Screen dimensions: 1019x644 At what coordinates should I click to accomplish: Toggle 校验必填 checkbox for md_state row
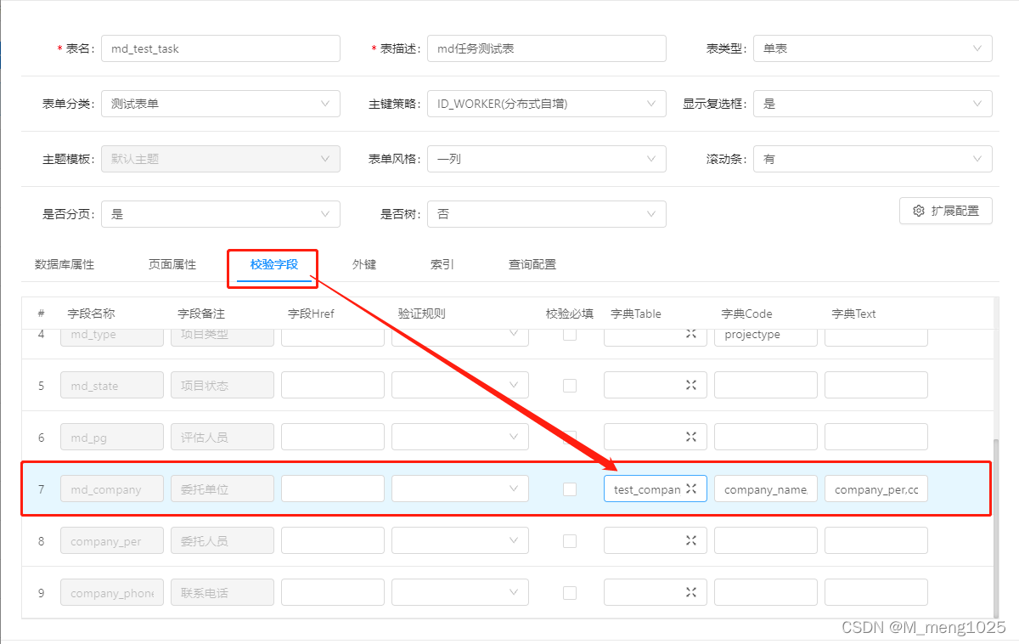coord(570,386)
